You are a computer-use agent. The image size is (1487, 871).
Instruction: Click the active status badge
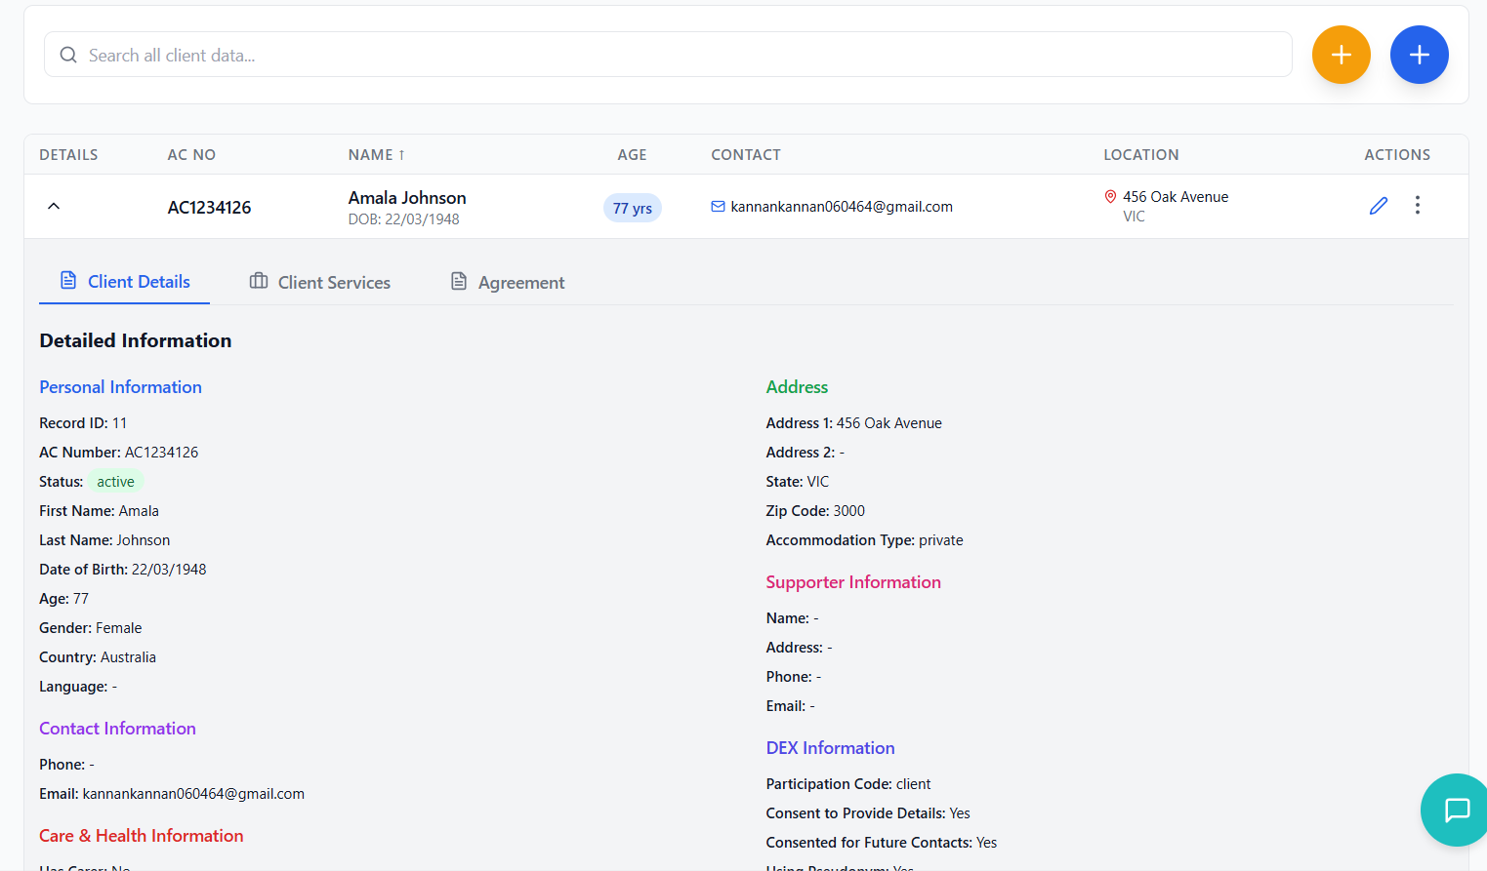(x=115, y=482)
